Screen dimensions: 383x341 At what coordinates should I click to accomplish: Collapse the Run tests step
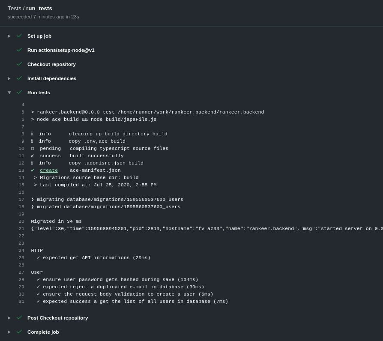coord(9,93)
